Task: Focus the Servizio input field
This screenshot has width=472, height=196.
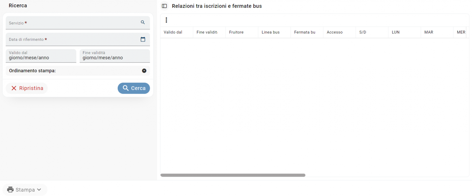Action: pos(72,23)
